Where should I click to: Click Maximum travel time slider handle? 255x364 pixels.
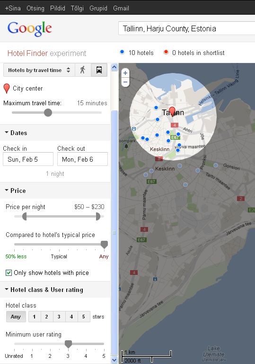[48, 113]
